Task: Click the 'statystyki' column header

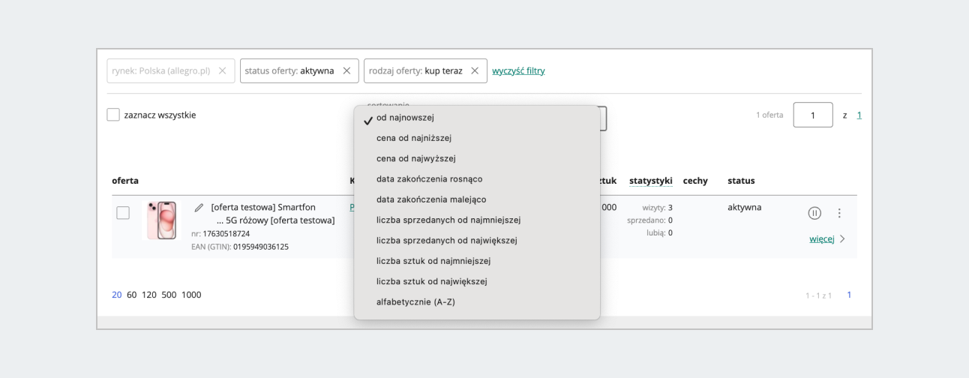Action: click(x=650, y=181)
